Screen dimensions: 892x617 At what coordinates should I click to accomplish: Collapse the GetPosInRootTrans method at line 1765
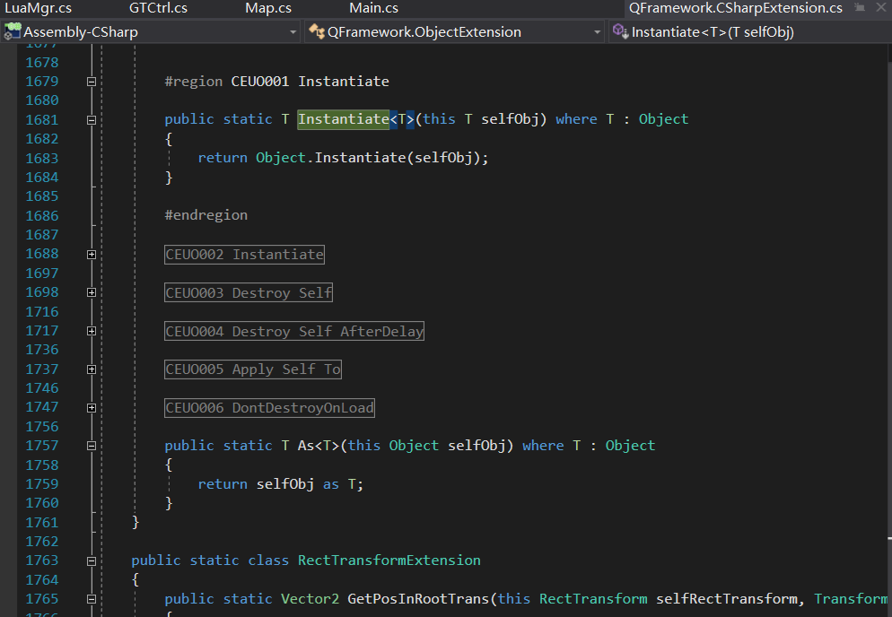(91, 599)
